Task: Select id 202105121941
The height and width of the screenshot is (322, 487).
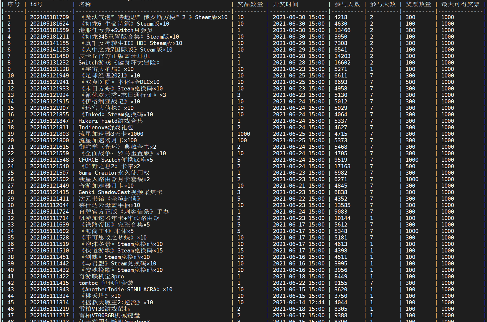Action: click(49, 82)
